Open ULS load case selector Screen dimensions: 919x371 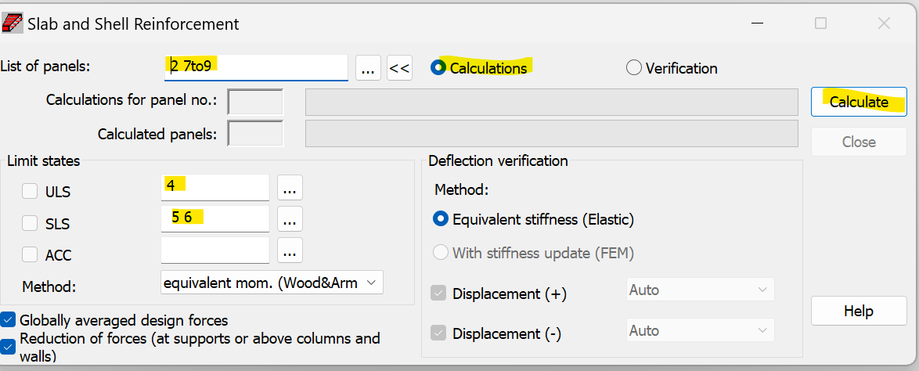(x=290, y=188)
